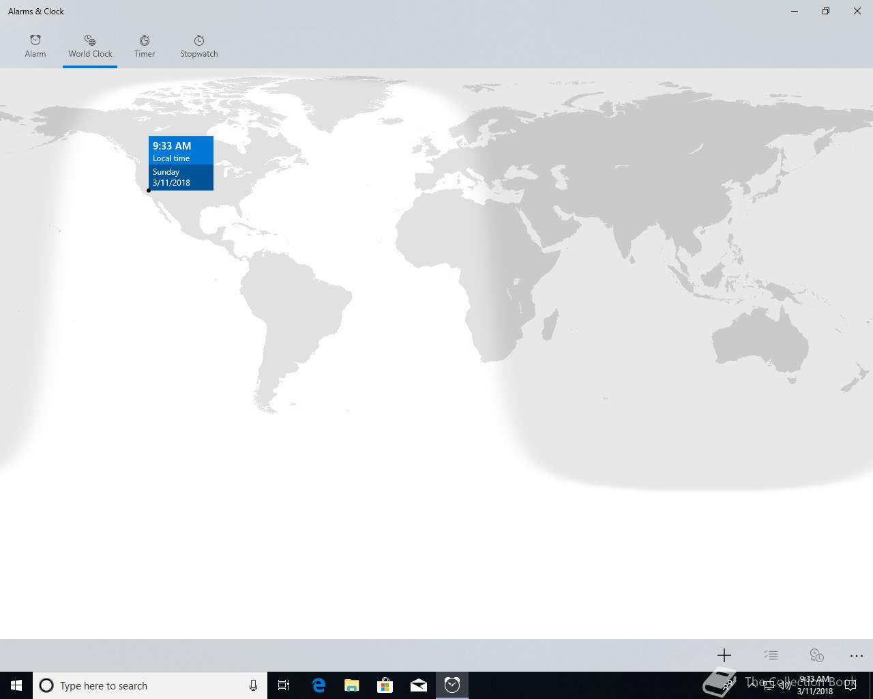The height and width of the screenshot is (699, 873).
Task: Open File Explorer from taskbar
Action: pyautogui.click(x=351, y=685)
